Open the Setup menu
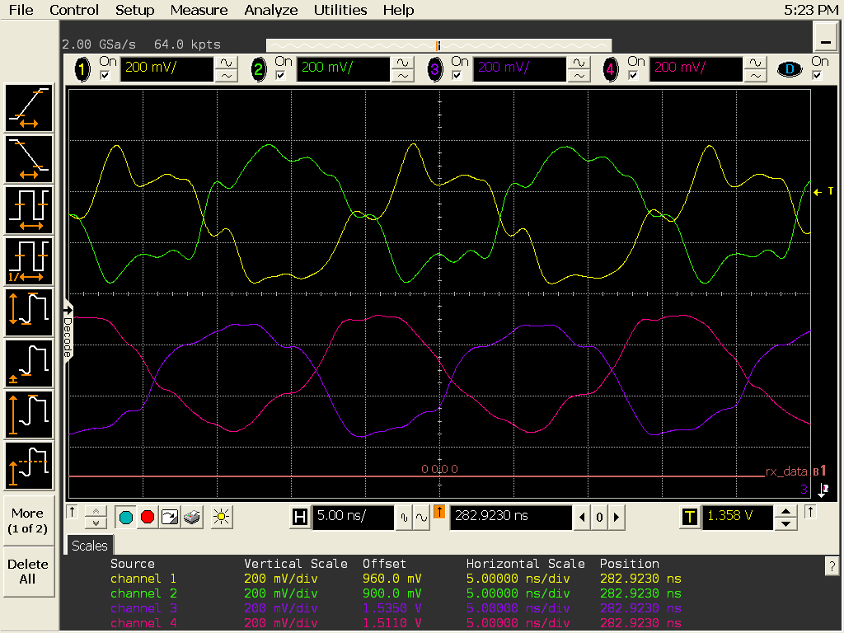This screenshot has width=844, height=633. [x=134, y=10]
